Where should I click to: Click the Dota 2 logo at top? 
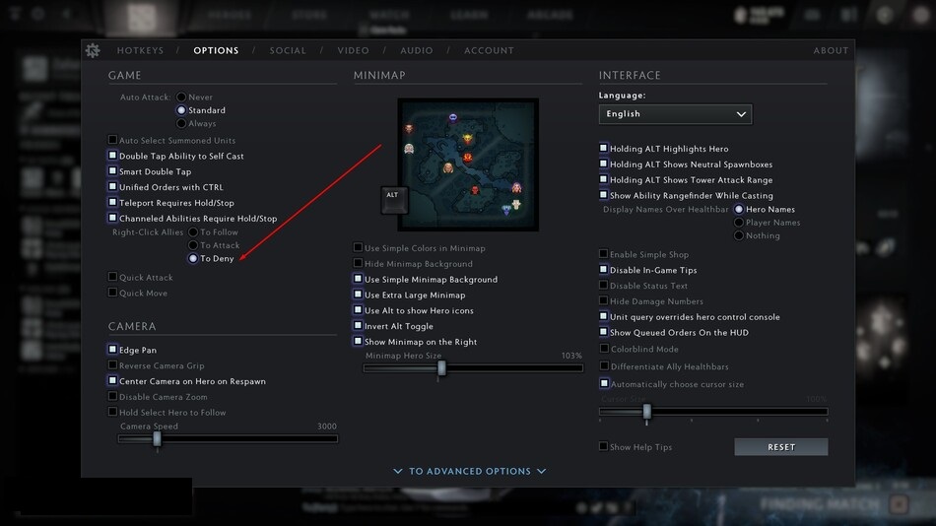click(x=141, y=18)
